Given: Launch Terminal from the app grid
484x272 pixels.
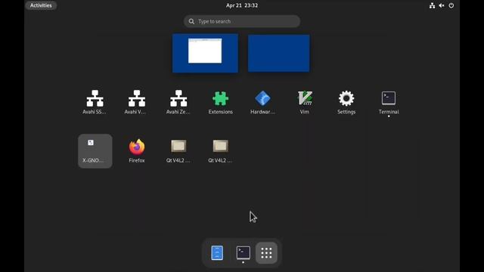Looking at the screenshot, I should pyautogui.click(x=389, y=103).
